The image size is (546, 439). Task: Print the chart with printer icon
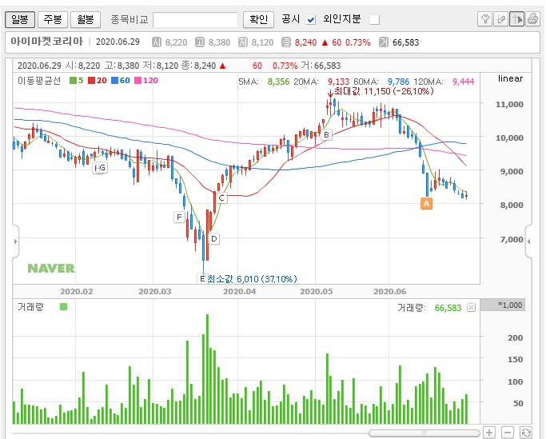[x=532, y=19]
